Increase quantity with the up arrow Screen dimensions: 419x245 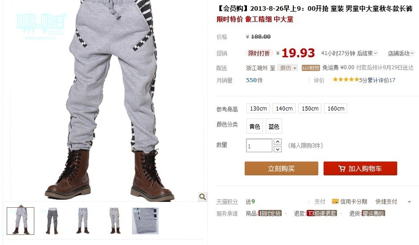[278, 141]
